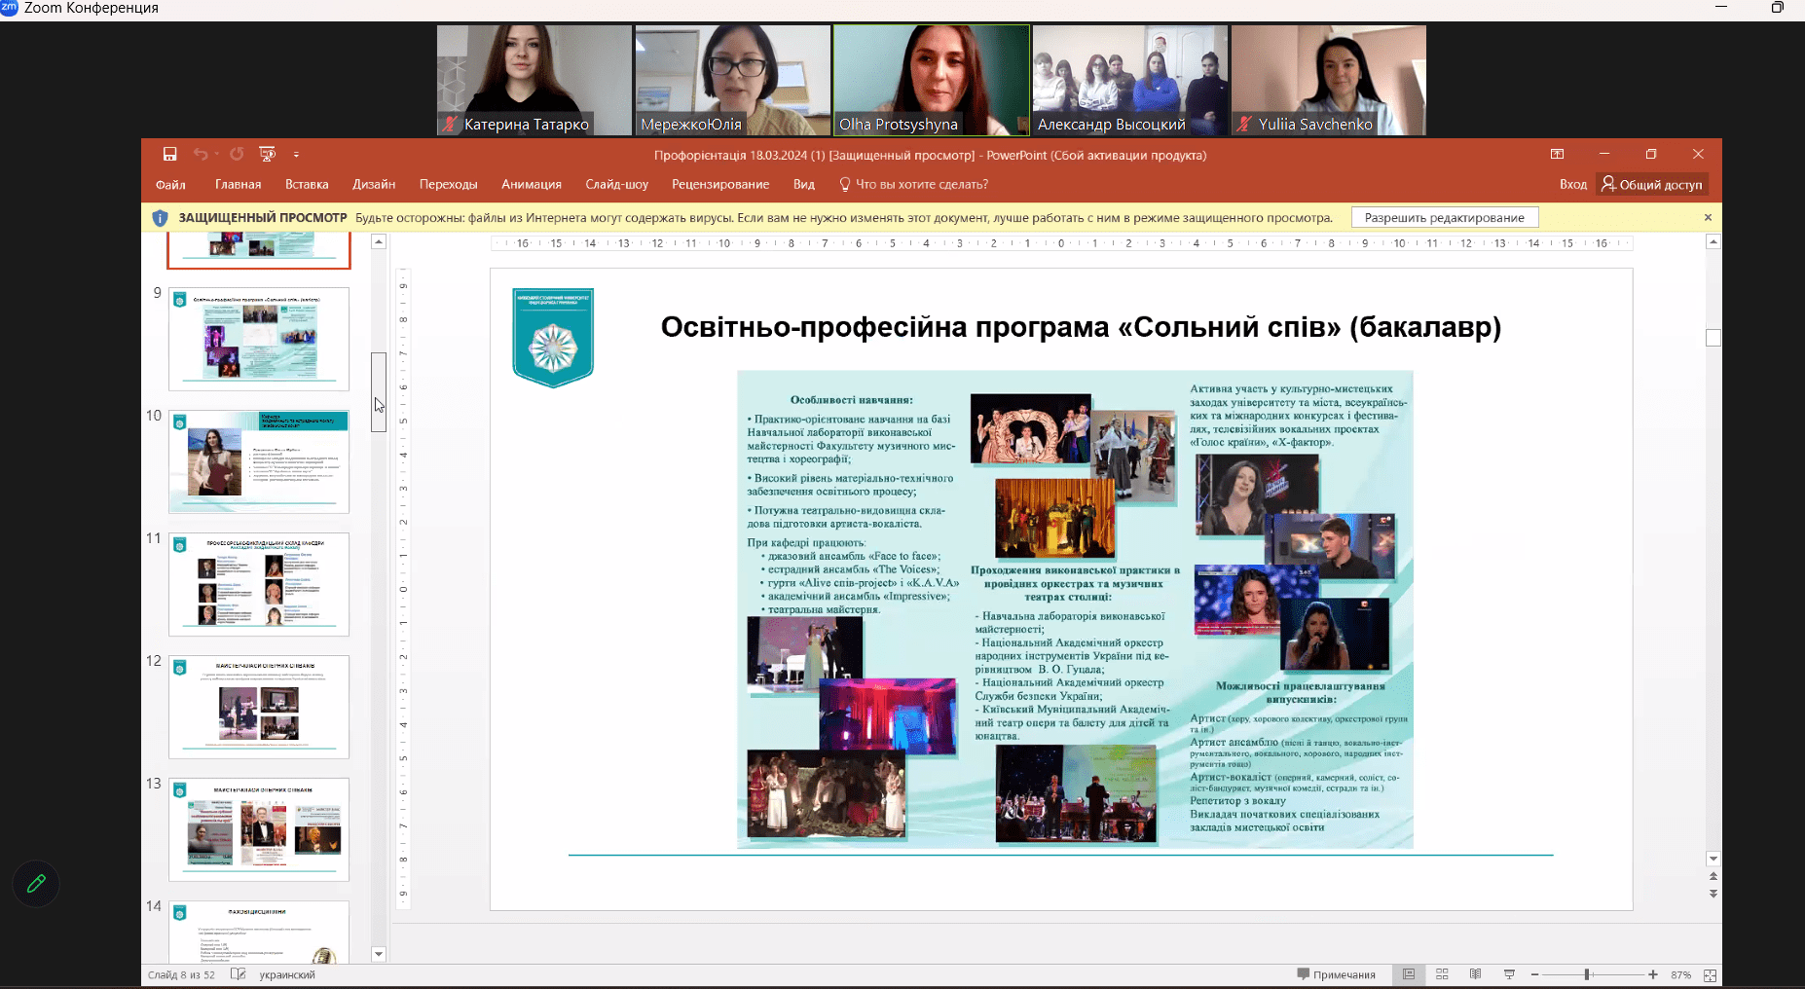Click the zoom out minus icon
This screenshot has width=1805, height=989.
[1535, 974]
